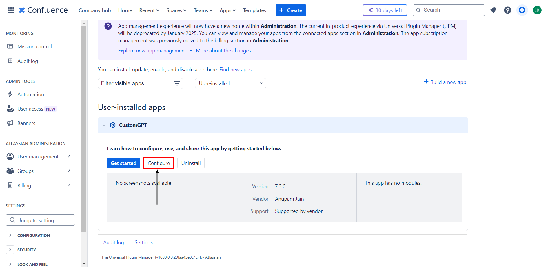Go to Home in the navigation
Screen dimensions: 550x267
pyautogui.click(x=125, y=10)
